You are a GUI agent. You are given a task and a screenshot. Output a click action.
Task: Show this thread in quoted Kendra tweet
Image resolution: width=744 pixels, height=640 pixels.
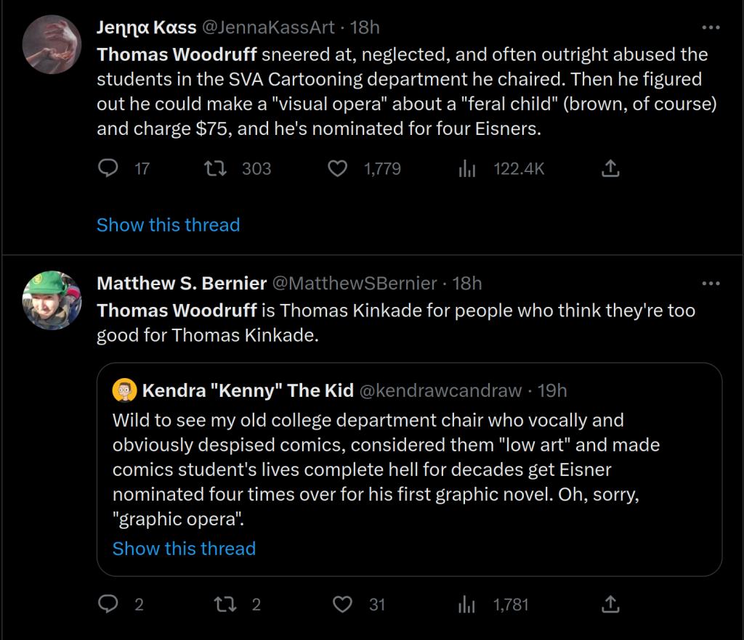coord(184,549)
